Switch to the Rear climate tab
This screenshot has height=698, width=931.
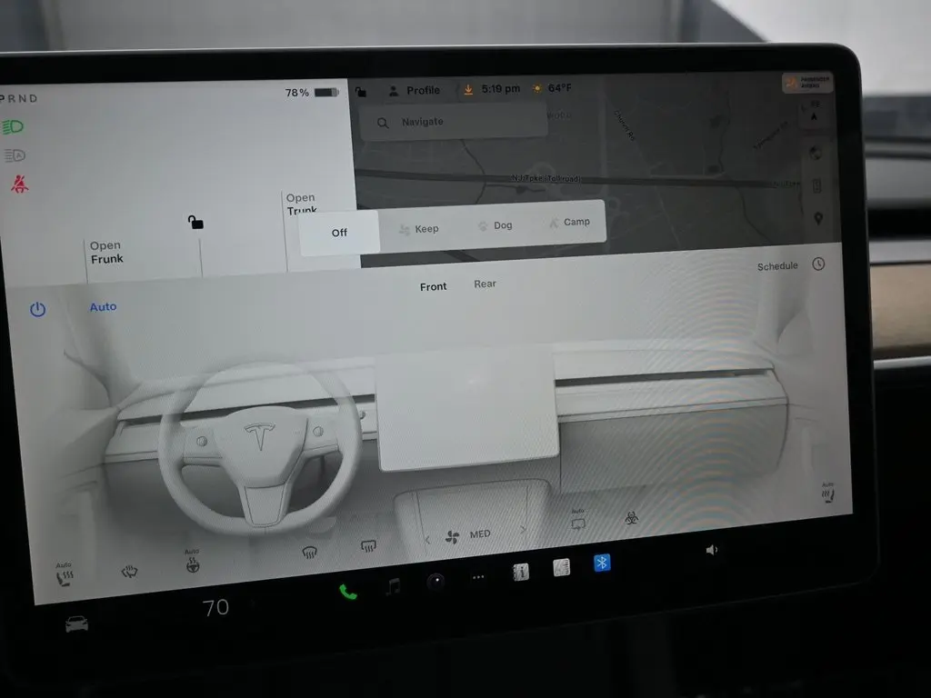tap(485, 284)
